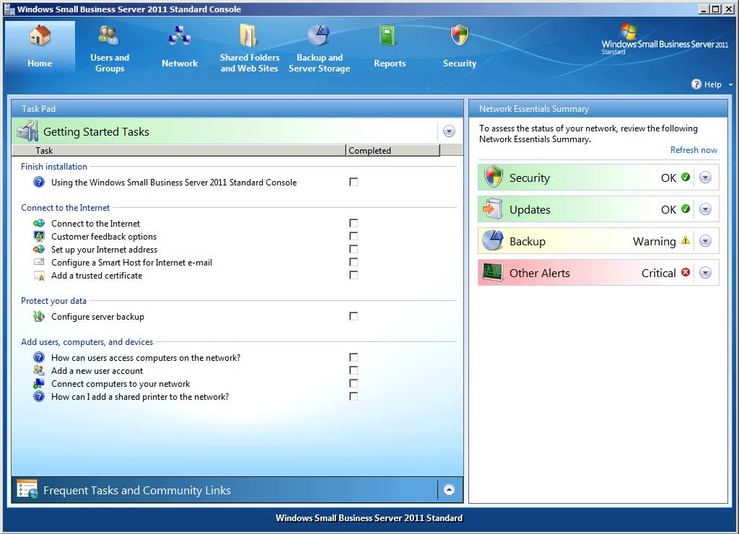The width and height of the screenshot is (739, 534).
Task: Open the Security section
Action: [x=459, y=45]
